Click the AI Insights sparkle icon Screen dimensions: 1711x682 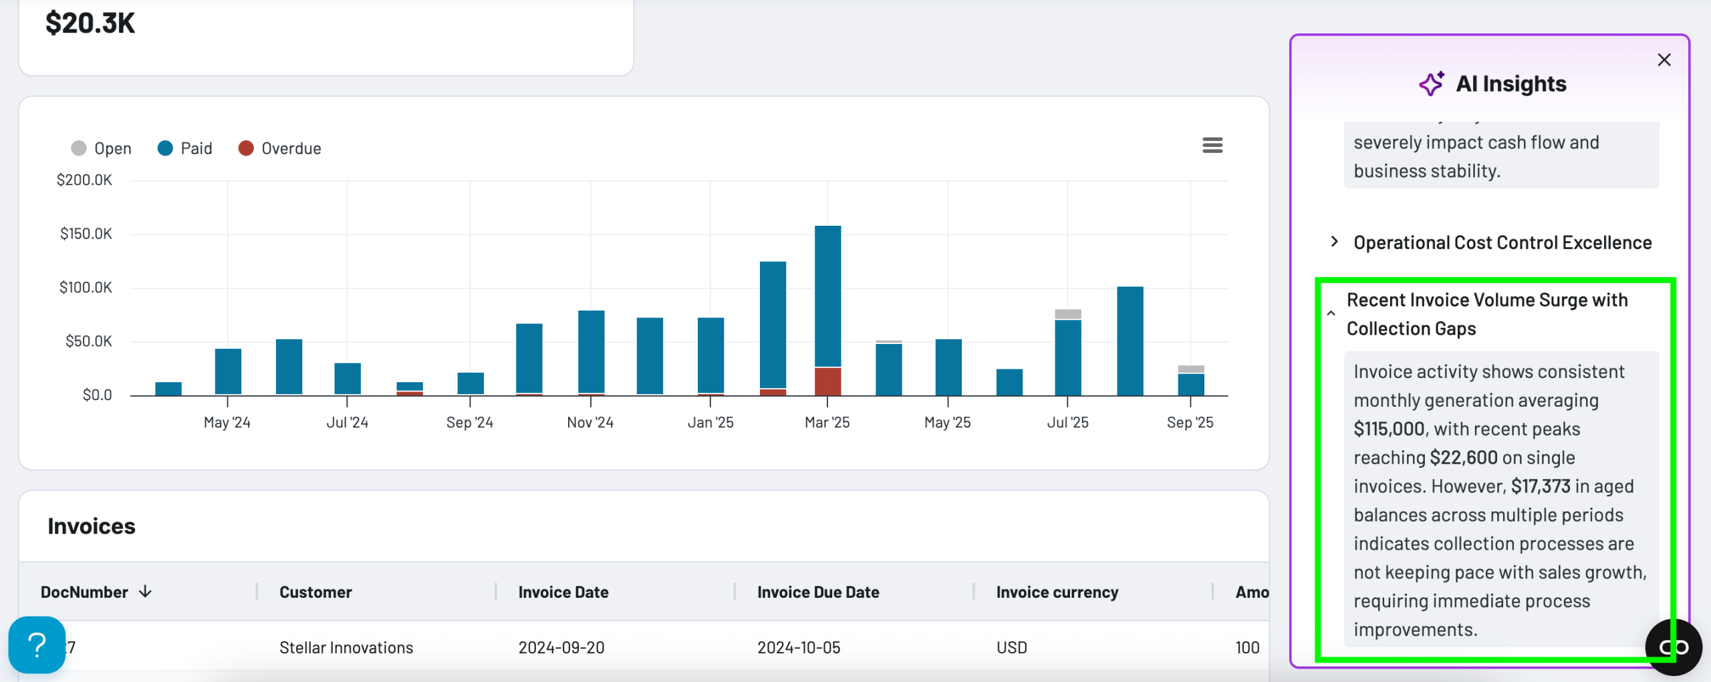(1431, 84)
